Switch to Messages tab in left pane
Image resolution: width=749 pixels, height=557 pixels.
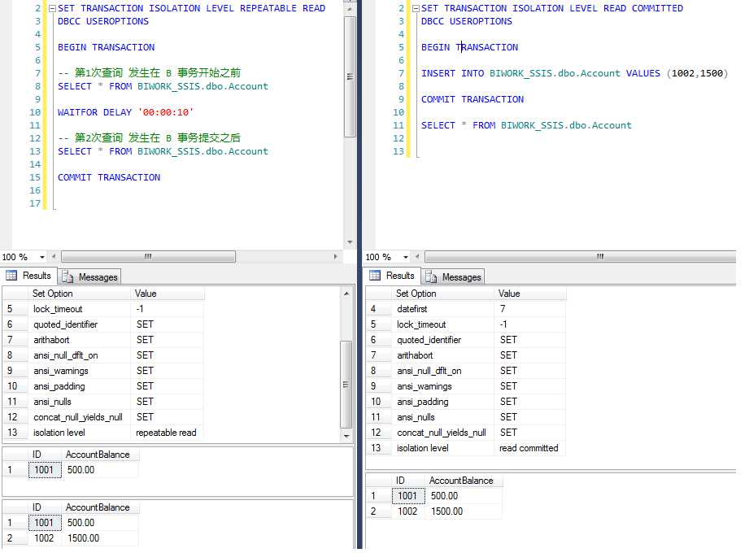coord(98,277)
